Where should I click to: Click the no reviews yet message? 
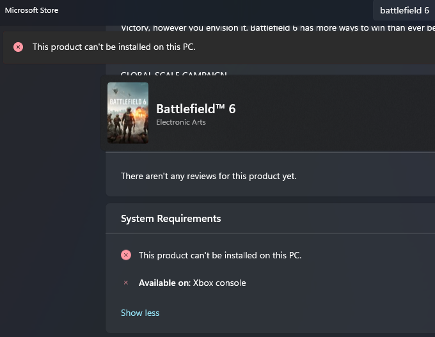pos(209,176)
